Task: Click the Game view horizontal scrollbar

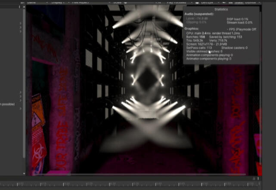Action: pos(140,175)
